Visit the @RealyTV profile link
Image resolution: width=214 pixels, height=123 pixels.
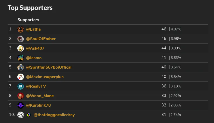[36, 86]
